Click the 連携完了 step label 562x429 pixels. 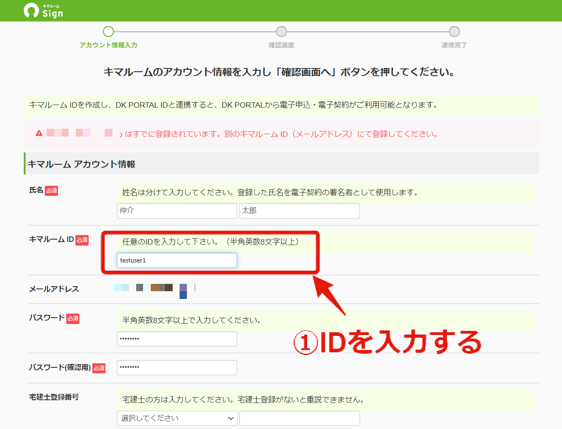(x=454, y=45)
